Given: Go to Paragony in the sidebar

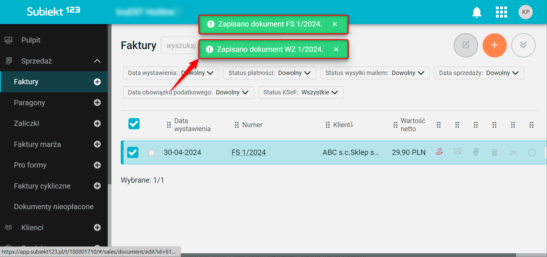Looking at the screenshot, I should 29,103.
